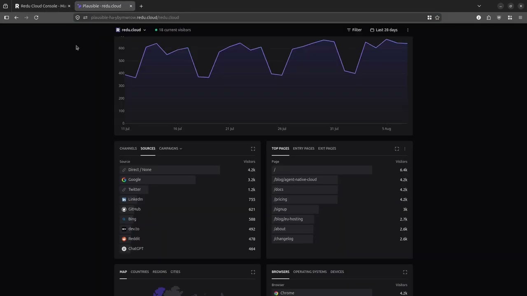Screen dimensions: 527x296
Task: Filter by the ChatGPT source row
Action: point(187,249)
